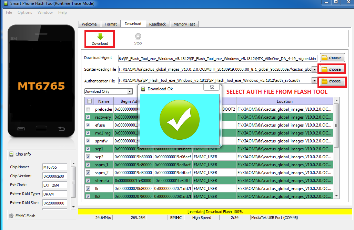Uncheck the sspm_2 partition checkbox
The width and height of the screenshot is (354, 230).
[88, 172]
